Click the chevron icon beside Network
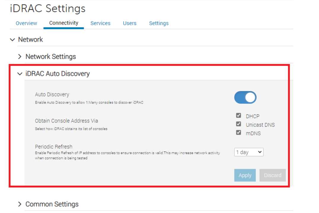This screenshot has height=213, width=319. 12,40
